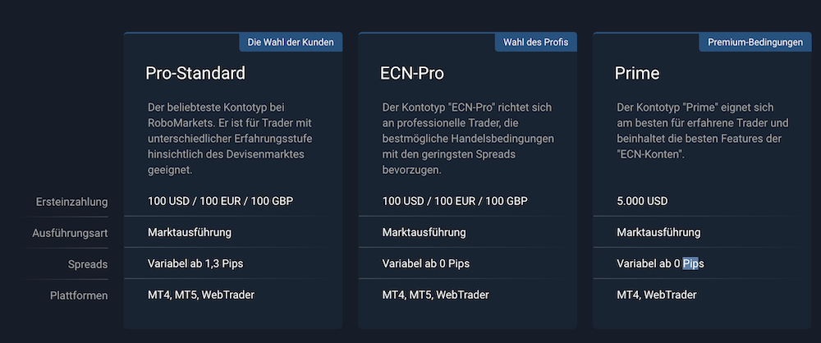Screen dimensions: 821x343
Task: Click the Pro-Standard account heading
Action: [x=195, y=73]
